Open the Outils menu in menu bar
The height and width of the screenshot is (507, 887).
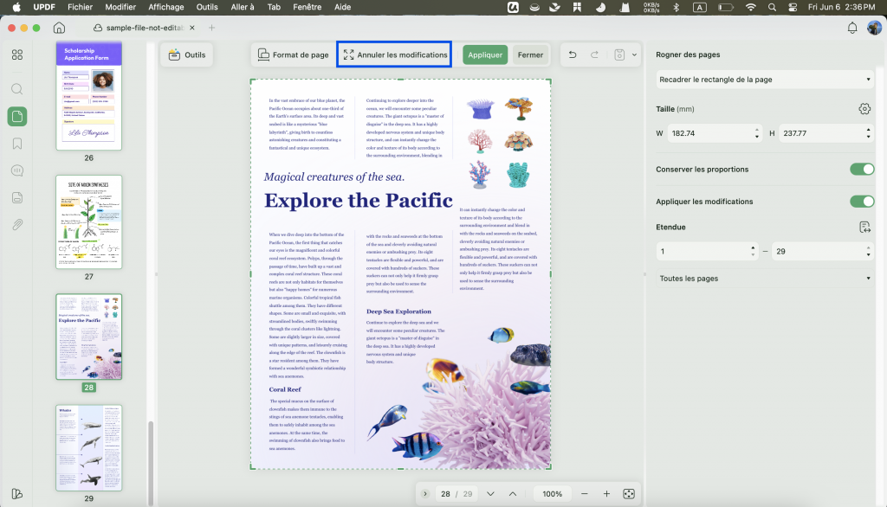[207, 7]
